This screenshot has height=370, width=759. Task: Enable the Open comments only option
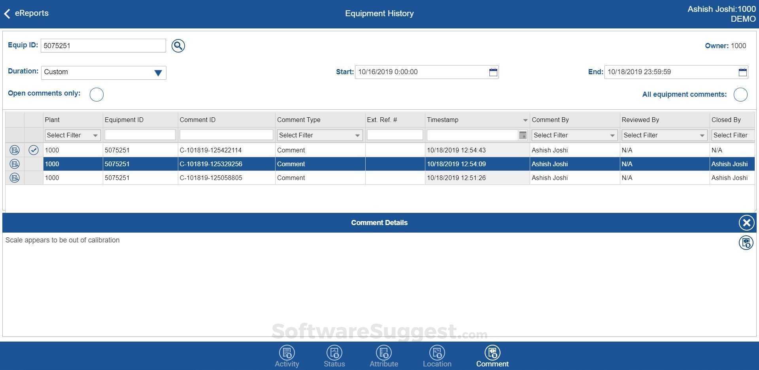pyautogui.click(x=96, y=94)
